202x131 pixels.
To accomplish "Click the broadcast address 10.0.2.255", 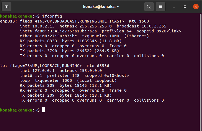I will click(x=154, y=26).
